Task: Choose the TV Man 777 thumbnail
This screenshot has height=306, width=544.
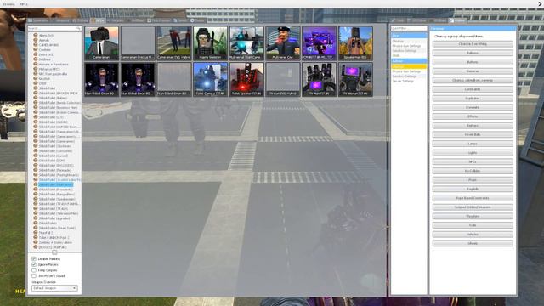Action: coord(320,79)
